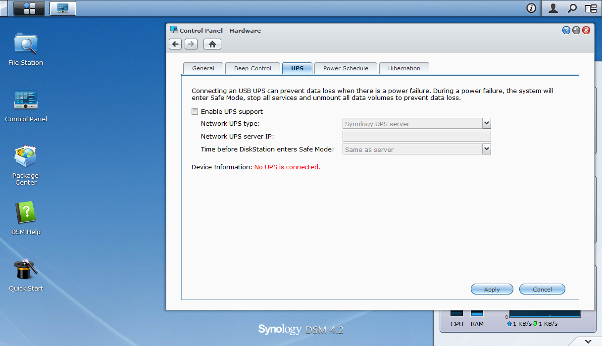Click the Control Panel title bar icon
This screenshot has height=346, width=602.
pyautogui.click(x=174, y=30)
